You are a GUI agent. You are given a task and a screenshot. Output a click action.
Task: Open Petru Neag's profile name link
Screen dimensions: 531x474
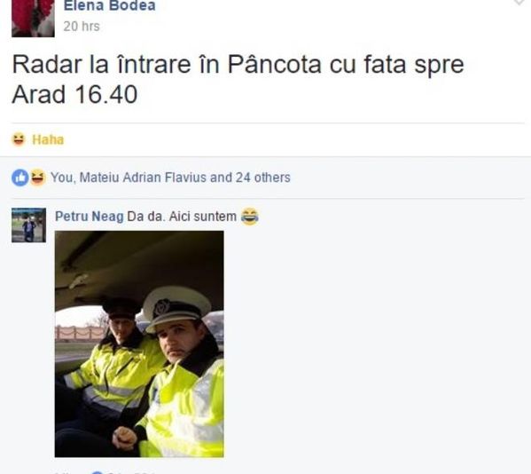[89, 217]
